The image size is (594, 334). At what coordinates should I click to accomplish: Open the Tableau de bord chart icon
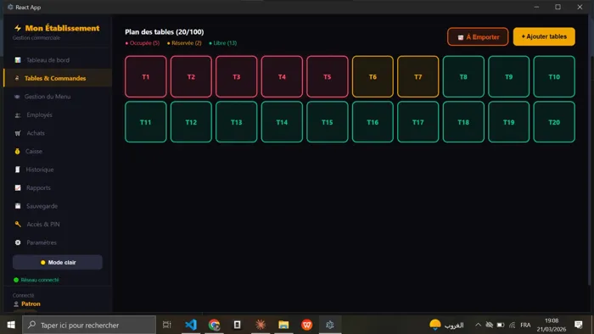18,60
